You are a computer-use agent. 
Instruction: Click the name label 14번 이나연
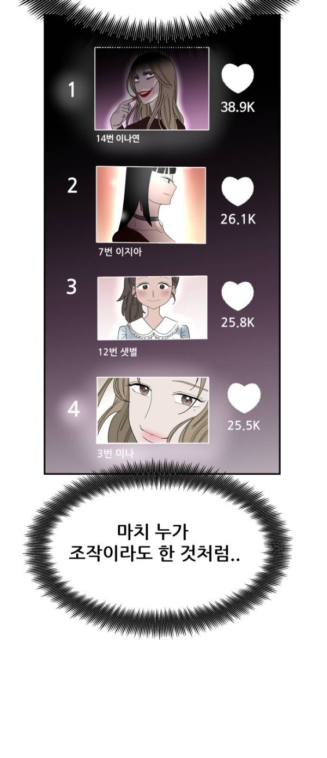pos(118,138)
